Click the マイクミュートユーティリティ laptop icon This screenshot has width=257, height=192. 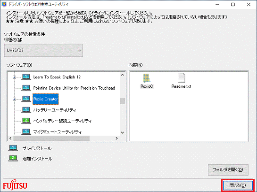(x=26, y=131)
